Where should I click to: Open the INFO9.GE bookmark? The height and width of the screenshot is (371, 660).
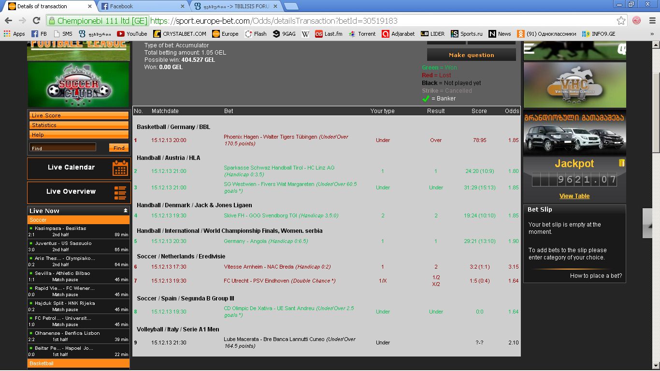pyautogui.click(x=599, y=34)
